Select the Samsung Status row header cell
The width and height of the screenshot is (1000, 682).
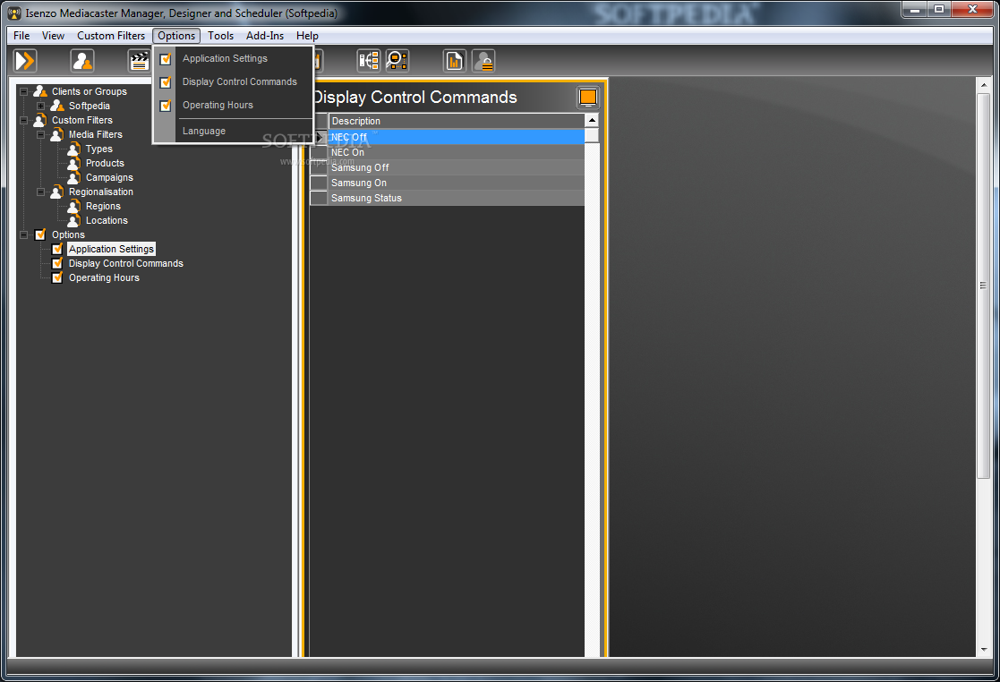[x=319, y=198]
